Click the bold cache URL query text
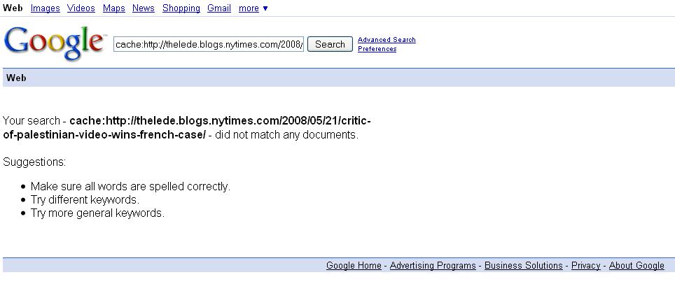The height and width of the screenshot is (305, 675). point(187,128)
